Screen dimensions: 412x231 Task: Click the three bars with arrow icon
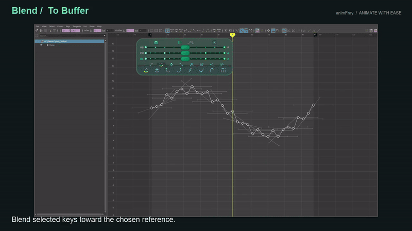click(x=223, y=70)
